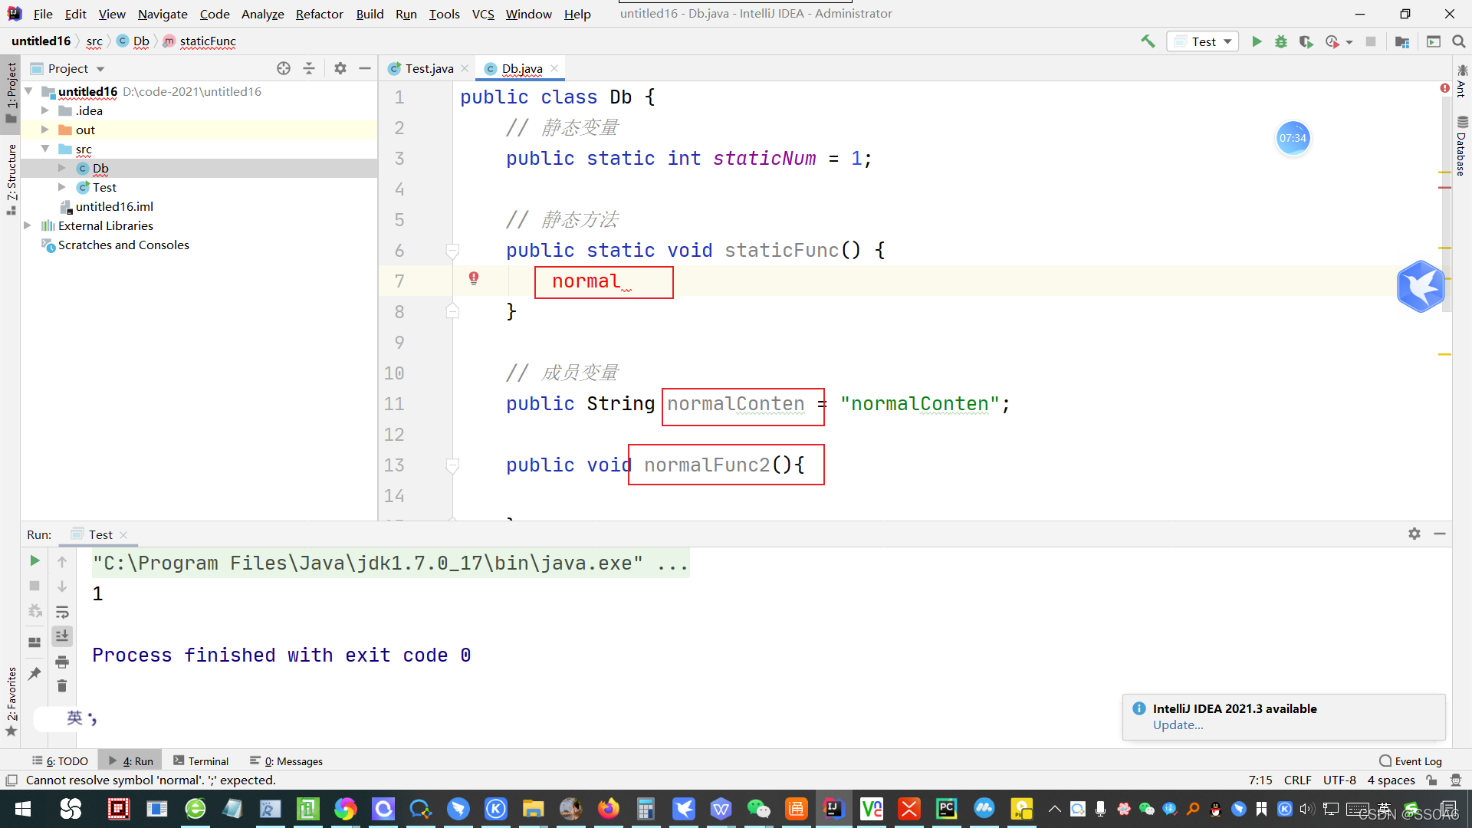The height and width of the screenshot is (828, 1472).
Task: Click Down the Stack Trace arrow
Action: click(62, 586)
